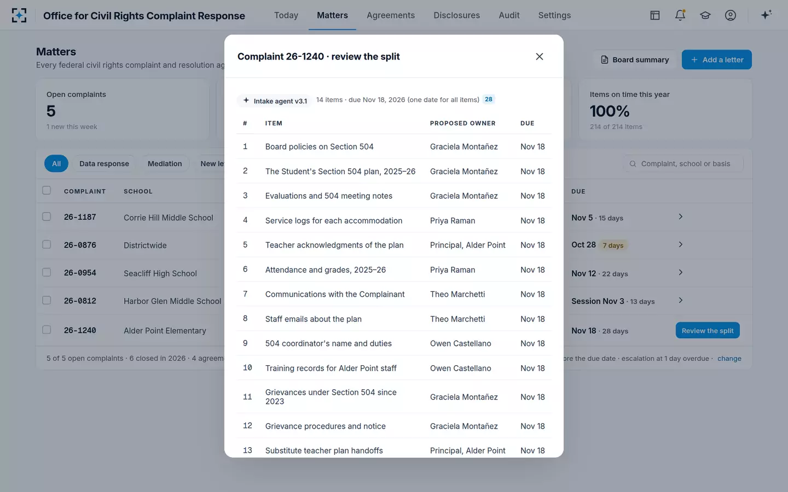Click the search magnifier icon
This screenshot has height=492, width=788.
[x=633, y=163]
